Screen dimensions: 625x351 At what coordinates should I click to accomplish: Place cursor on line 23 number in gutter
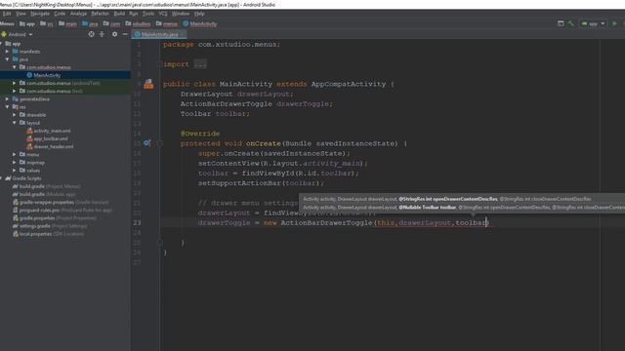(x=137, y=223)
